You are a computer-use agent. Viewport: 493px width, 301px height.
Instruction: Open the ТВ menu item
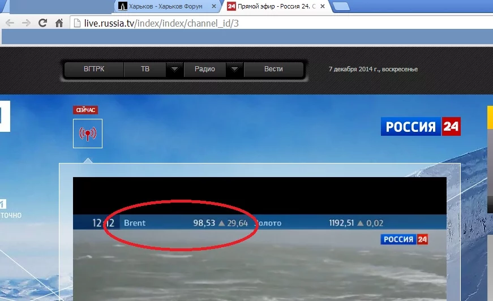[x=145, y=69]
